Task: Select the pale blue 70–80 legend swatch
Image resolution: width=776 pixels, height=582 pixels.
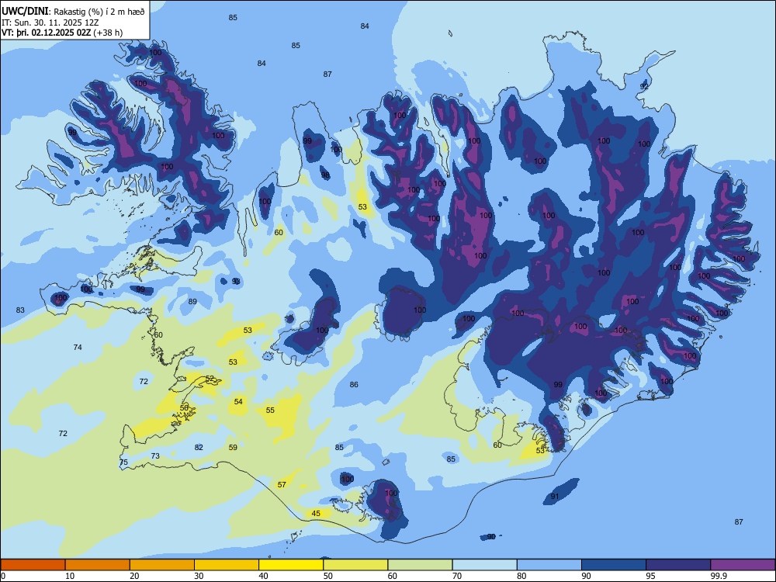Action: coord(484,565)
